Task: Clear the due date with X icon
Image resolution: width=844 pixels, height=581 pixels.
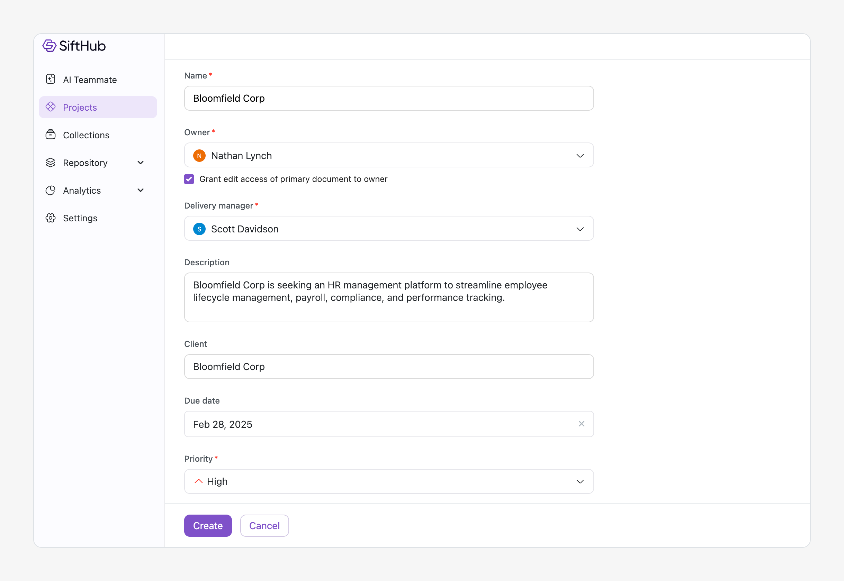Action: coord(581,424)
